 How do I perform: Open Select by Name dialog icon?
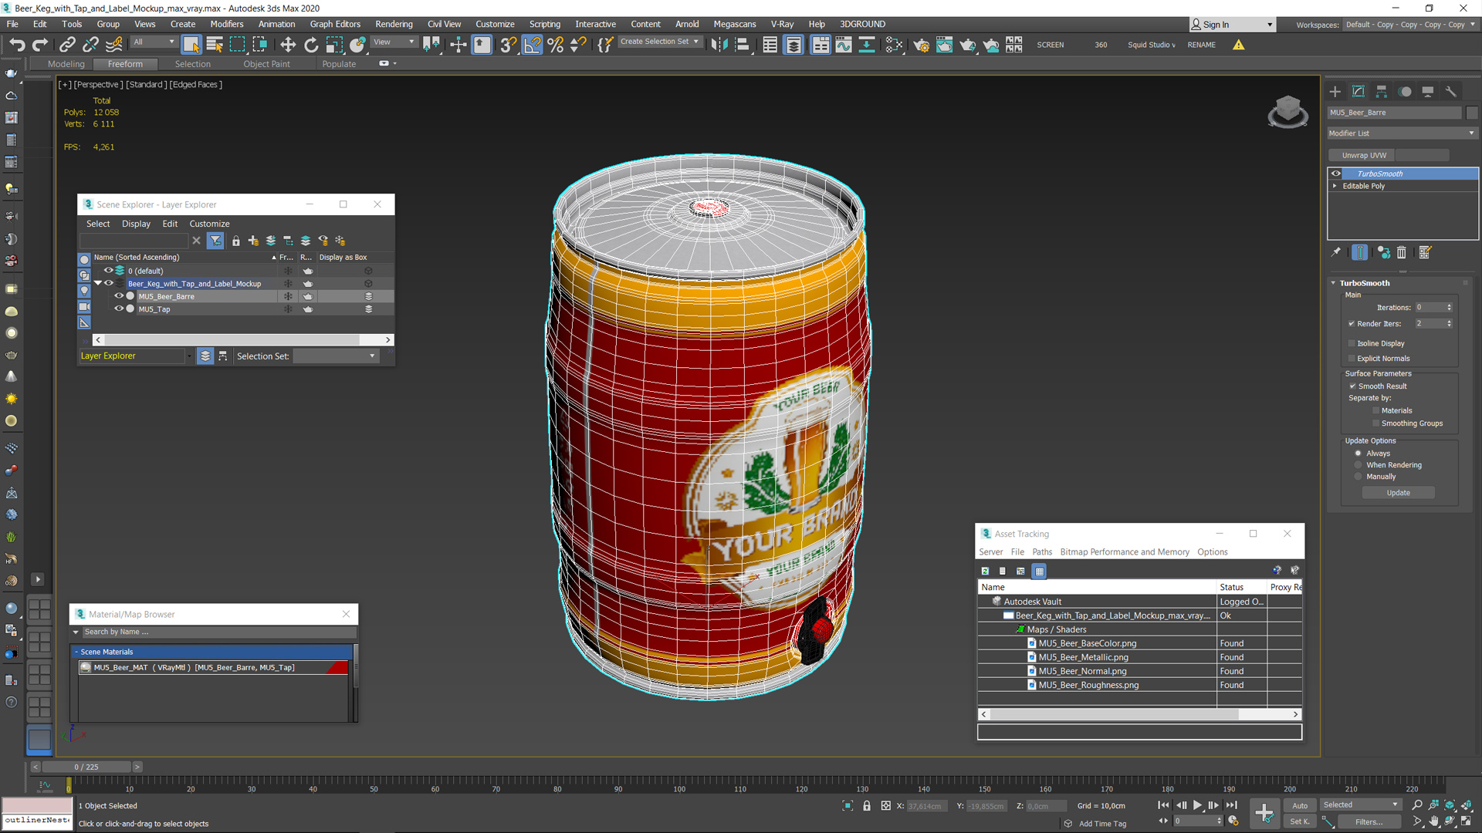click(x=215, y=45)
